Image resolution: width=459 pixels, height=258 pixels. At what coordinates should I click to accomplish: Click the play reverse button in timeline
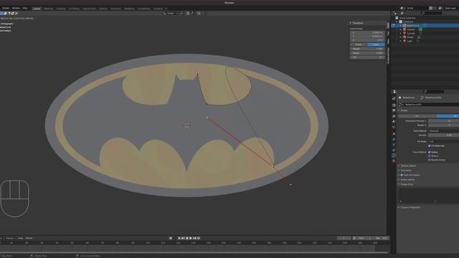[187, 238]
